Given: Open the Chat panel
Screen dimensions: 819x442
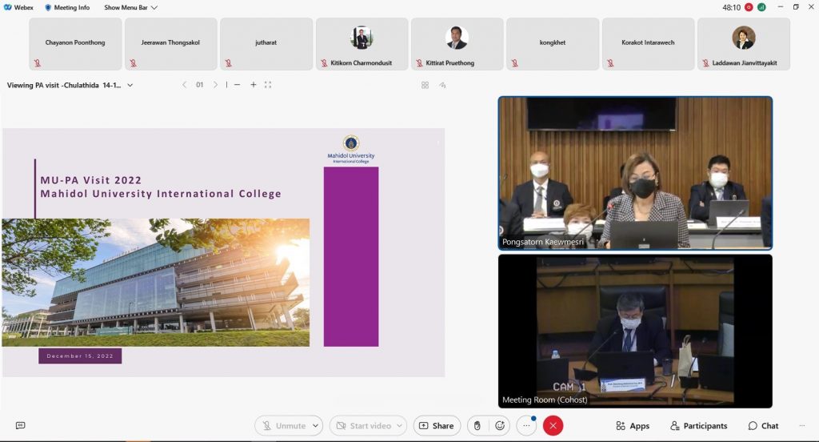Looking at the screenshot, I should click(763, 426).
